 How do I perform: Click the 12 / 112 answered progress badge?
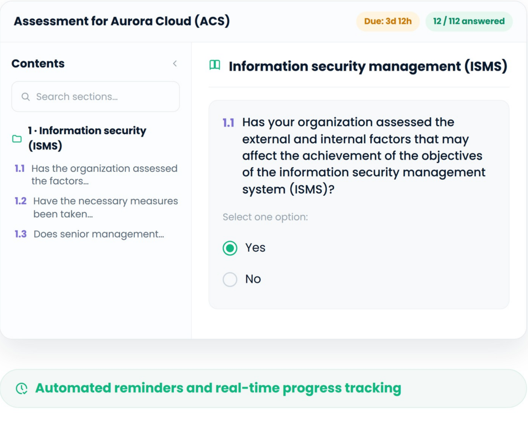click(x=469, y=21)
